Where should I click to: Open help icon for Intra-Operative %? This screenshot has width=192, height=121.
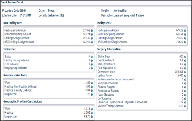(185, 64)
